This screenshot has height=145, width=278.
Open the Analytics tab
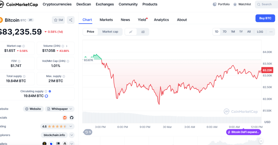tap(161, 20)
